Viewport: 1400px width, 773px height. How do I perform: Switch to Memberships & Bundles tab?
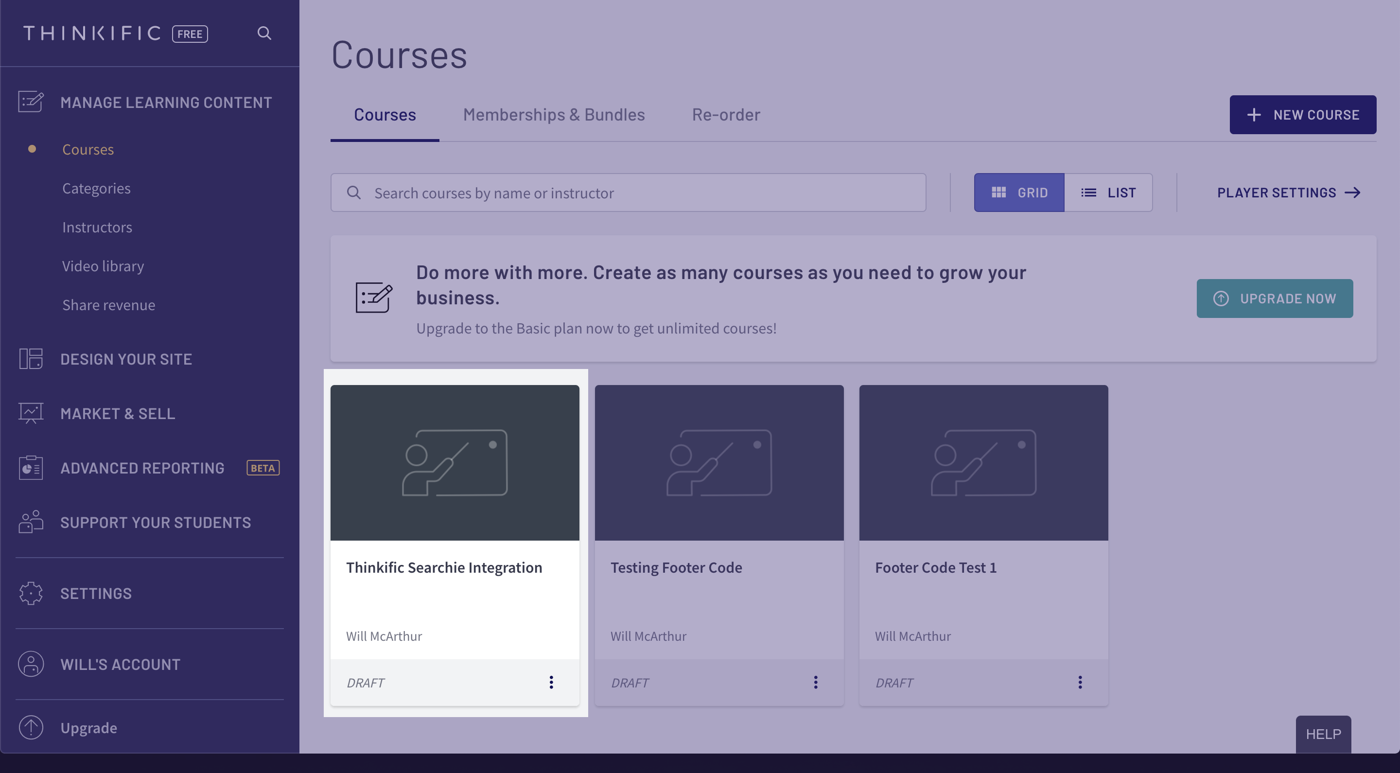click(x=554, y=115)
